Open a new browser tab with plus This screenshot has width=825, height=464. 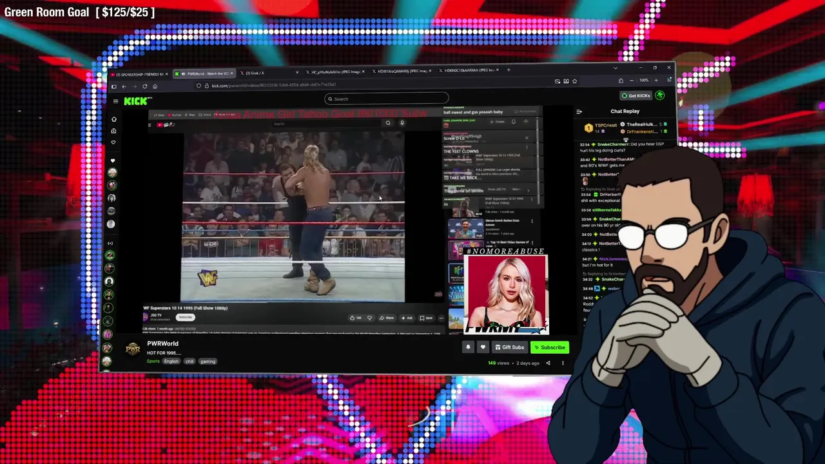pyautogui.click(x=509, y=70)
